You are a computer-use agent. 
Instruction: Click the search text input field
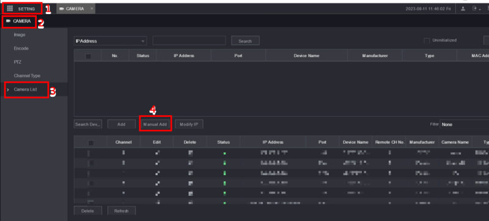coord(189,40)
